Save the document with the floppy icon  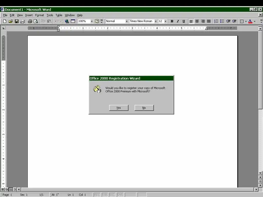[17, 21]
